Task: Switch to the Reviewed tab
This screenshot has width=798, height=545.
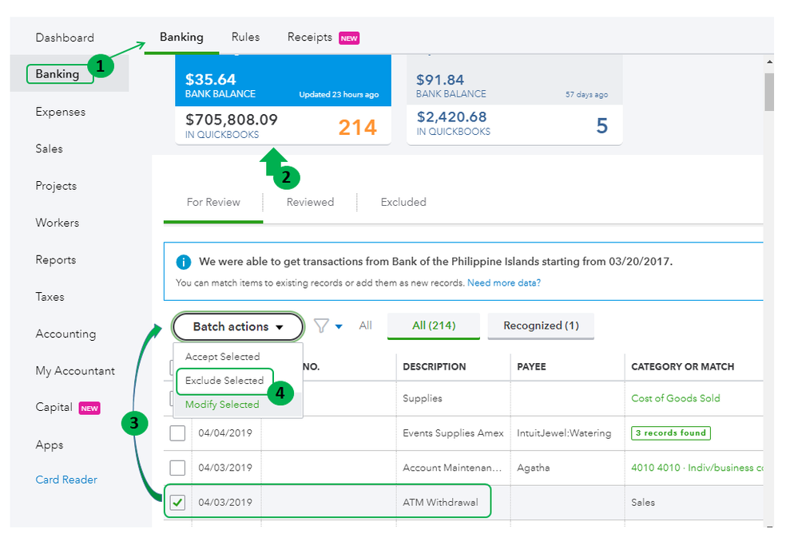Action: [310, 203]
